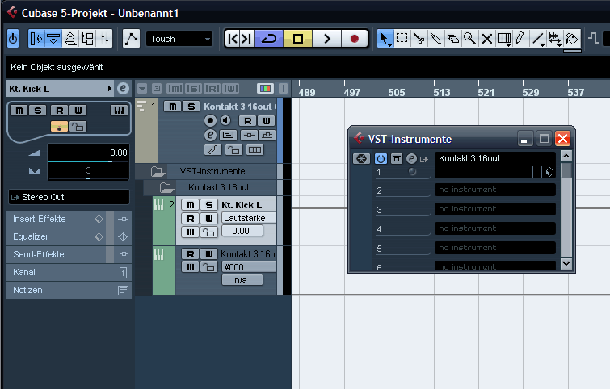Open the Lautstärke automation parameter dropdown
The width and height of the screenshot is (610, 389).
click(249, 218)
